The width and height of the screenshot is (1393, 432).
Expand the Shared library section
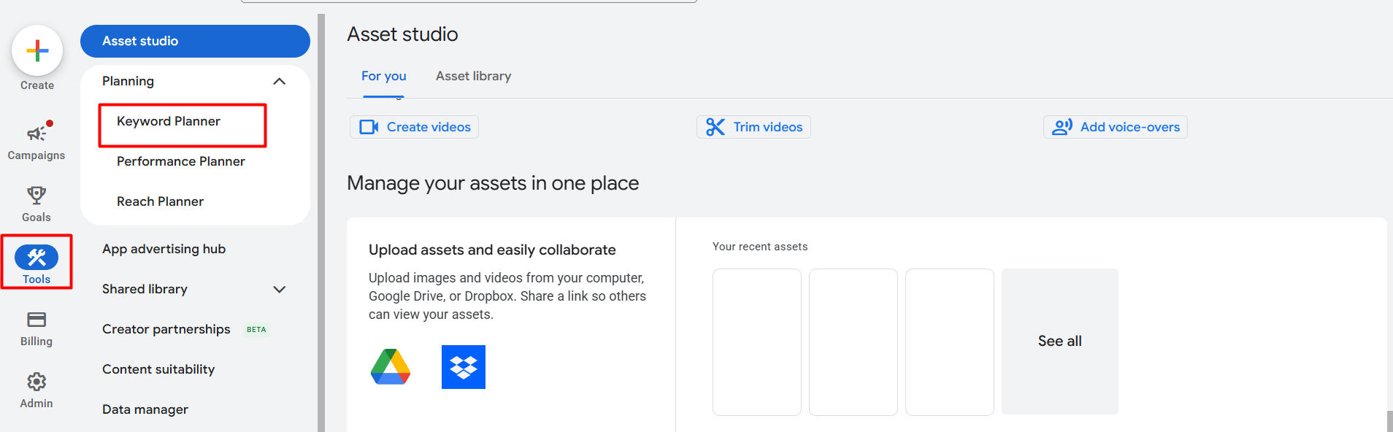[x=279, y=289]
